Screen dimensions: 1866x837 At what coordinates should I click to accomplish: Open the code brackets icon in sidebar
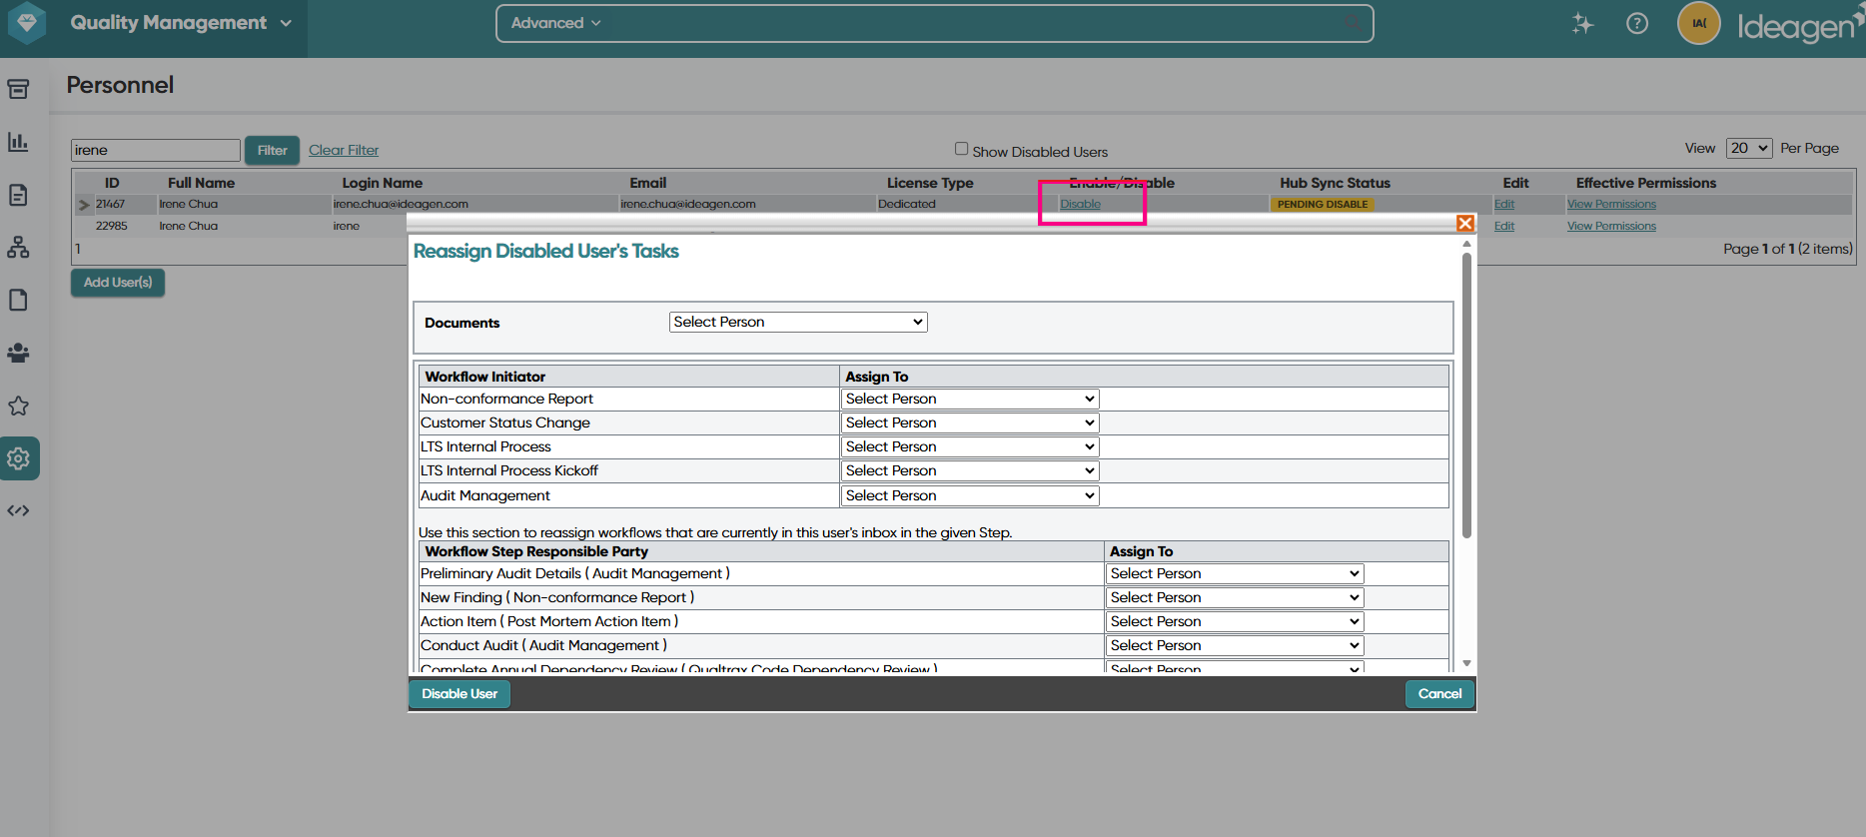coord(18,510)
